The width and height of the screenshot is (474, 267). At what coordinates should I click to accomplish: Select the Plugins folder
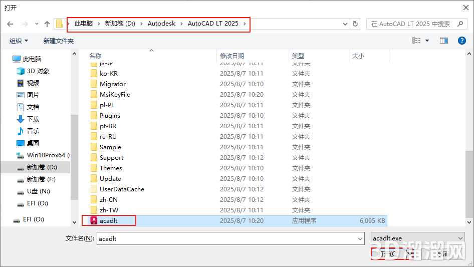point(110,116)
